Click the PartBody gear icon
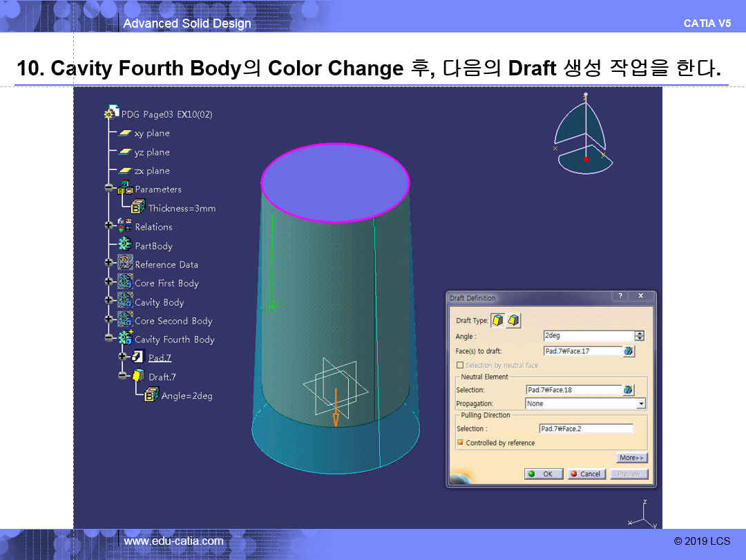Screen dimensions: 746x560 tap(125, 245)
